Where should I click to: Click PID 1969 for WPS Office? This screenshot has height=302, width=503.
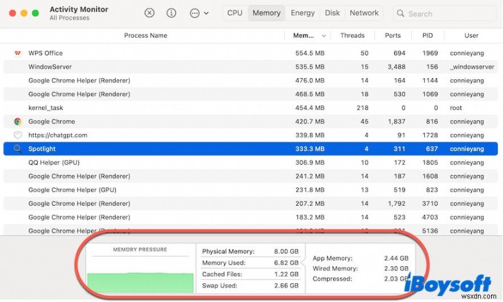pyautogui.click(x=430, y=53)
